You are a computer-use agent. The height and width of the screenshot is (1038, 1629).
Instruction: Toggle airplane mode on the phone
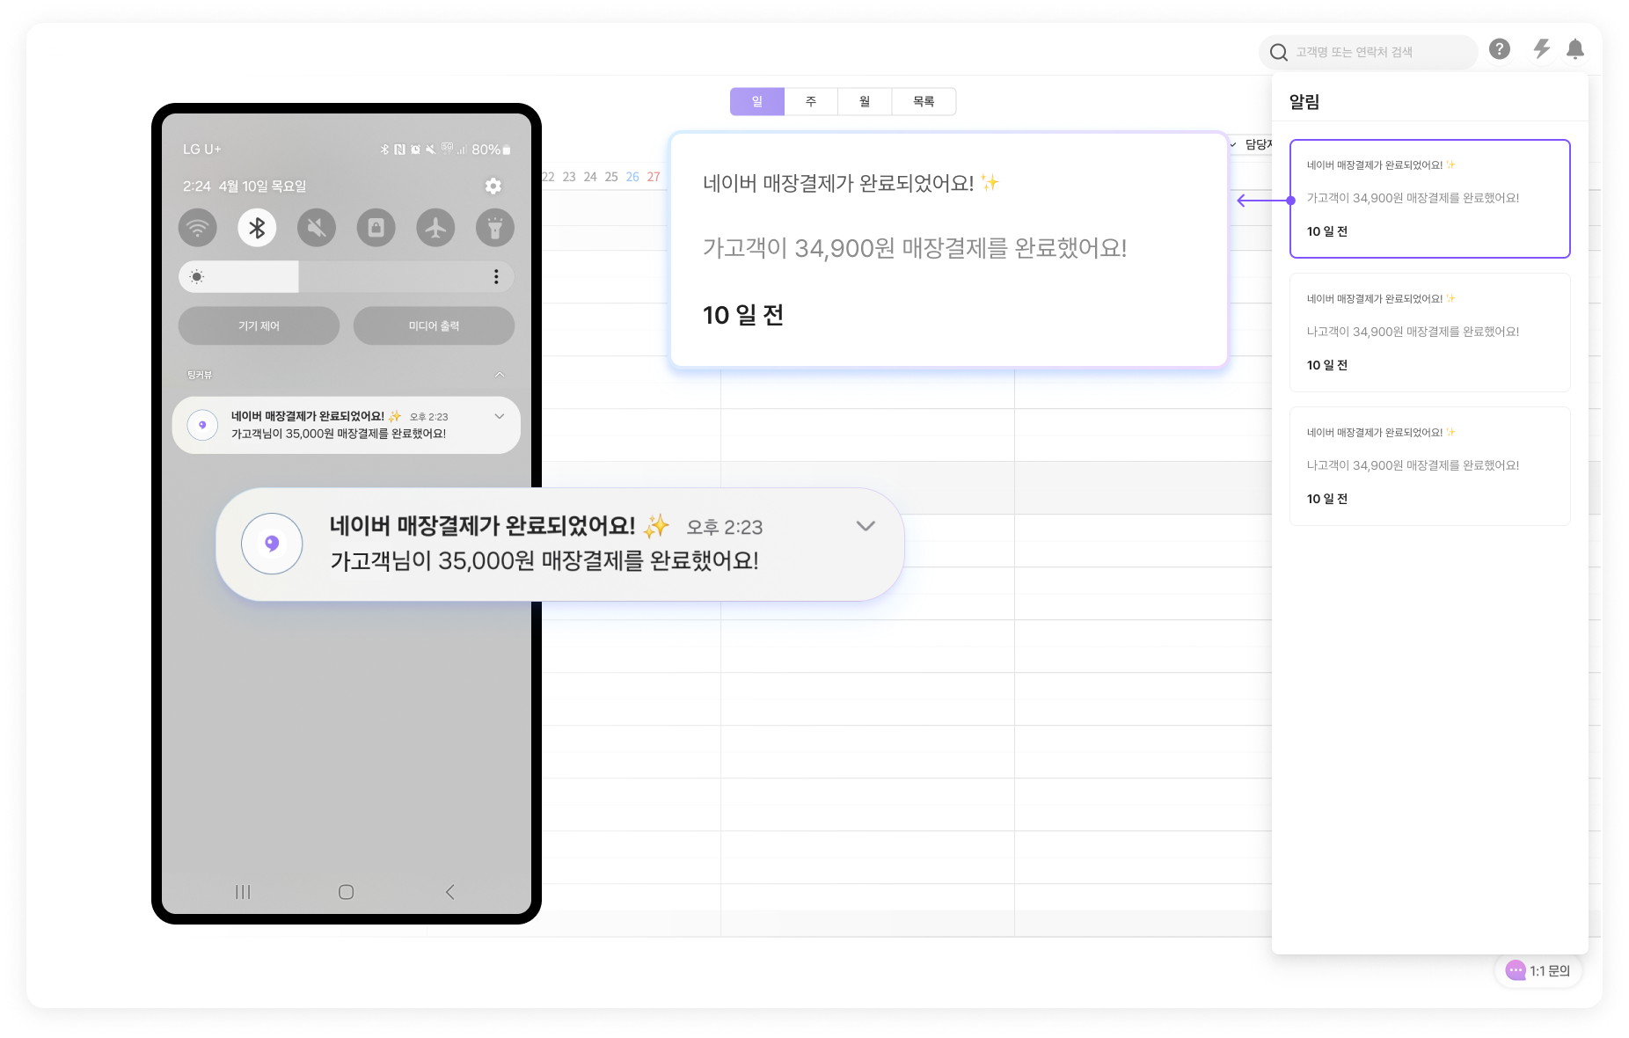point(435,228)
